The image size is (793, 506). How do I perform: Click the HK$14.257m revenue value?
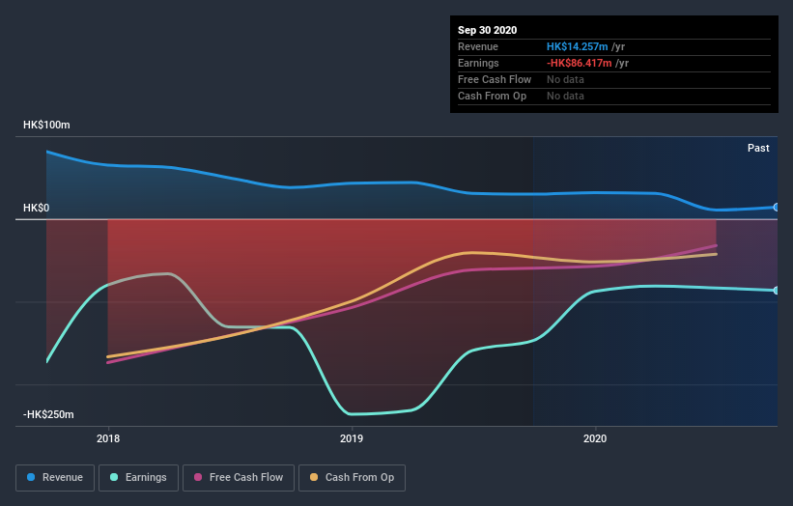pyautogui.click(x=577, y=46)
